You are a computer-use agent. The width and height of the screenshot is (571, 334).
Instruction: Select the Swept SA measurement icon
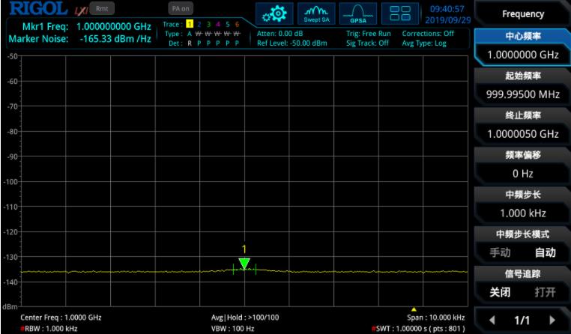click(x=317, y=14)
